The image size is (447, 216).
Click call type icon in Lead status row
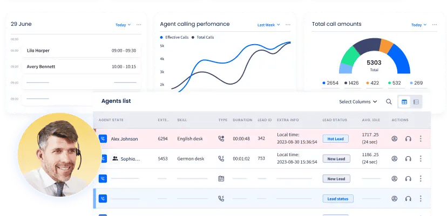click(221, 198)
